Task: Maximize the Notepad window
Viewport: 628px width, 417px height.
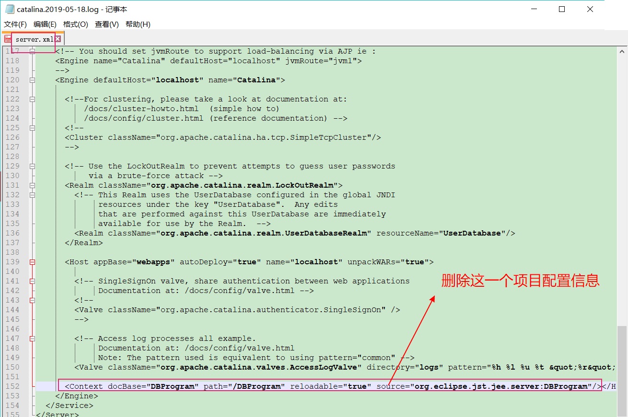Action: pos(562,9)
